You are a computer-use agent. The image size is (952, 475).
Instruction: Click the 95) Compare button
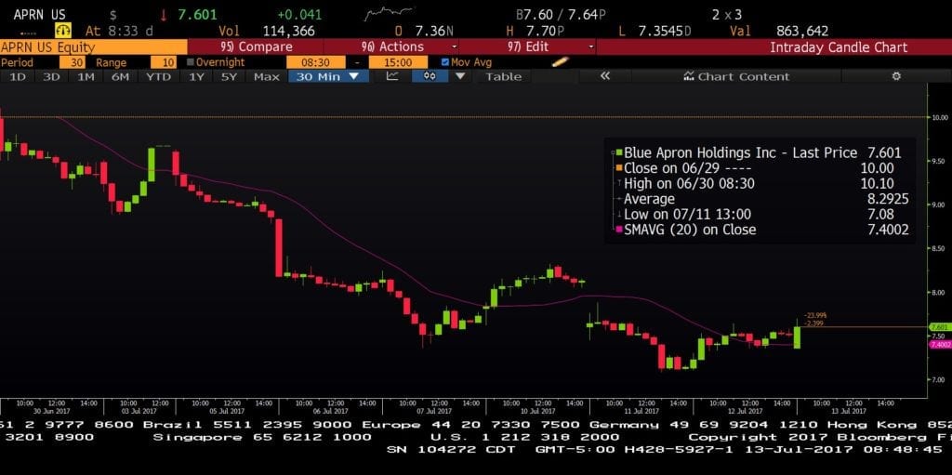pyautogui.click(x=256, y=46)
